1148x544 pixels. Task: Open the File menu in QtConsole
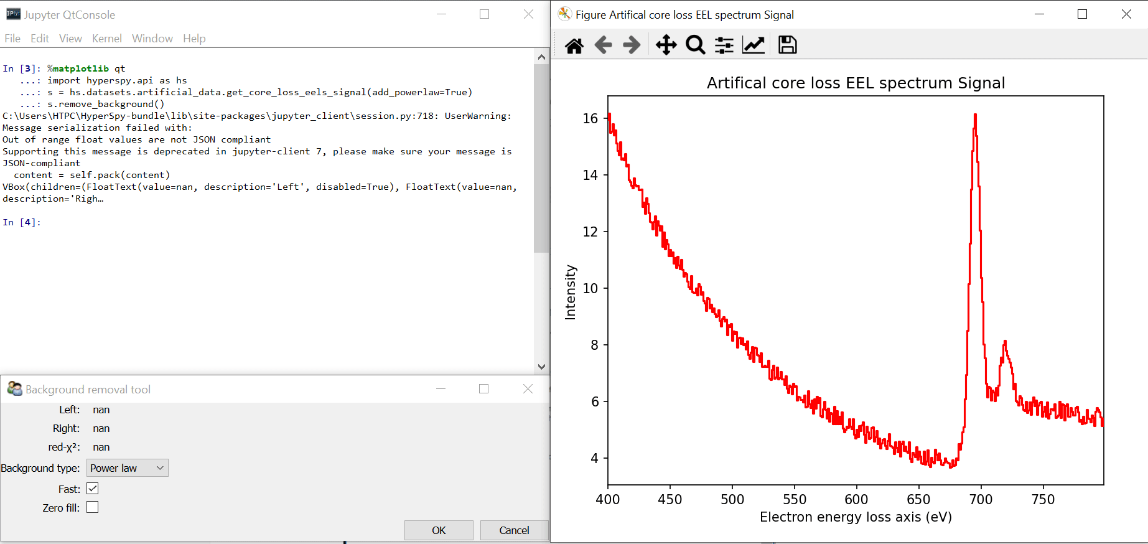click(12, 39)
